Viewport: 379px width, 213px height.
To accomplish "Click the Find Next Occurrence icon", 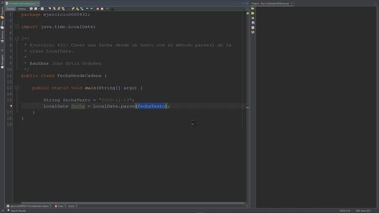I will click(59, 9).
